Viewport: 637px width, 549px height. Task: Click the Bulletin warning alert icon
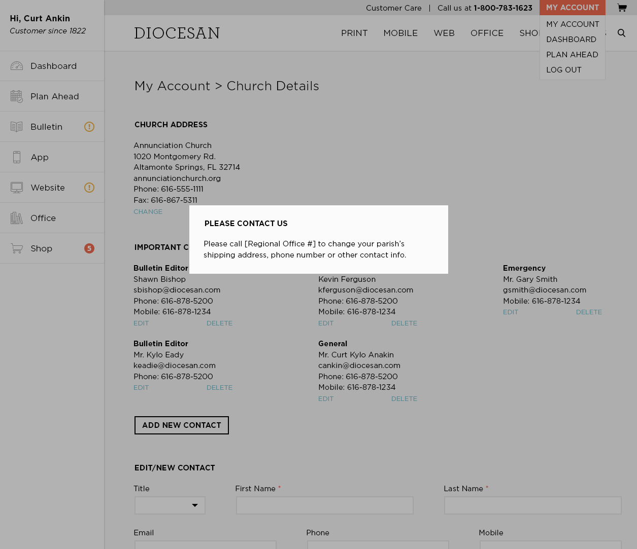89,127
